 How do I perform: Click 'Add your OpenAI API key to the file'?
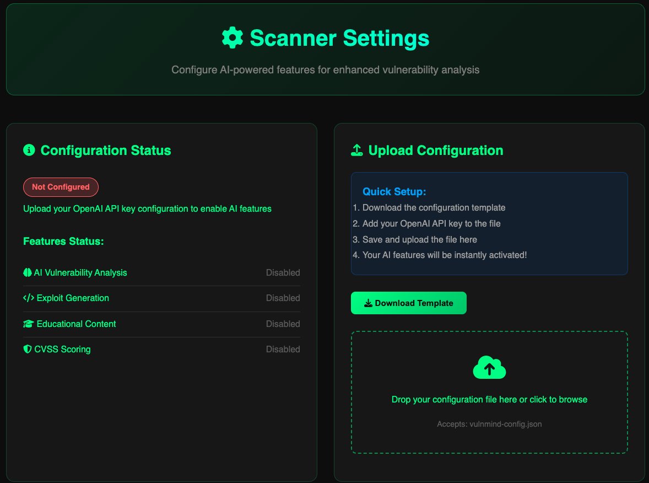431,224
